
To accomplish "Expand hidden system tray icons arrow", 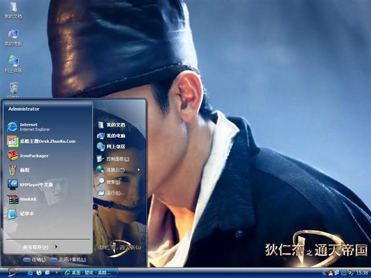I will point(324,272).
